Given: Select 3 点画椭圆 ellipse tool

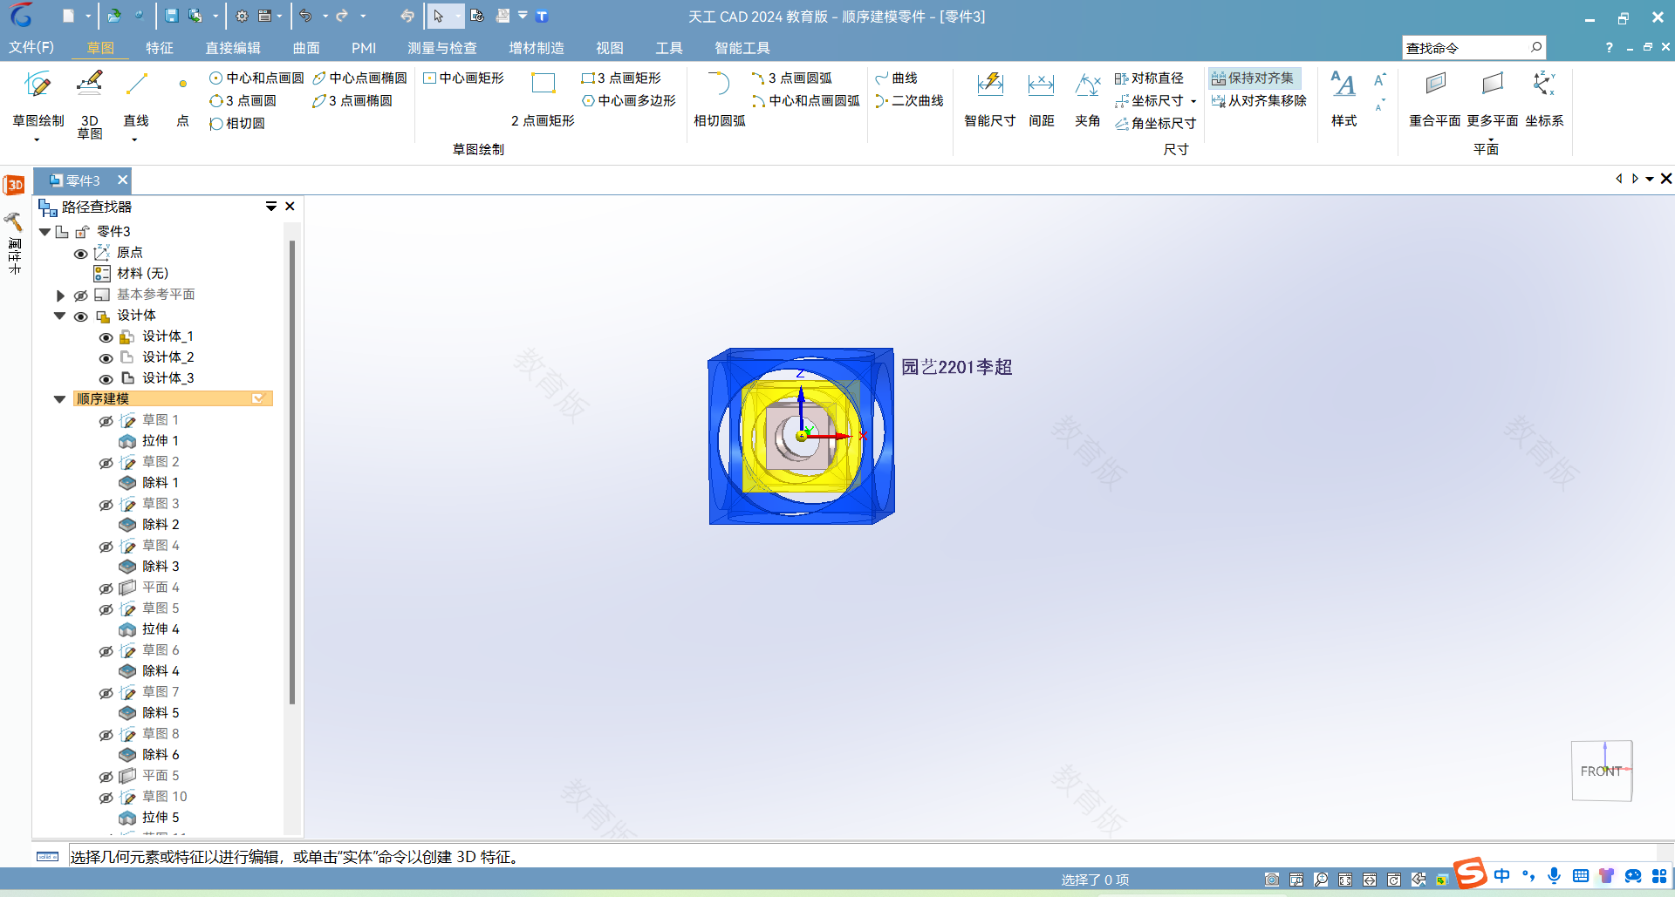Looking at the screenshot, I should tap(352, 101).
